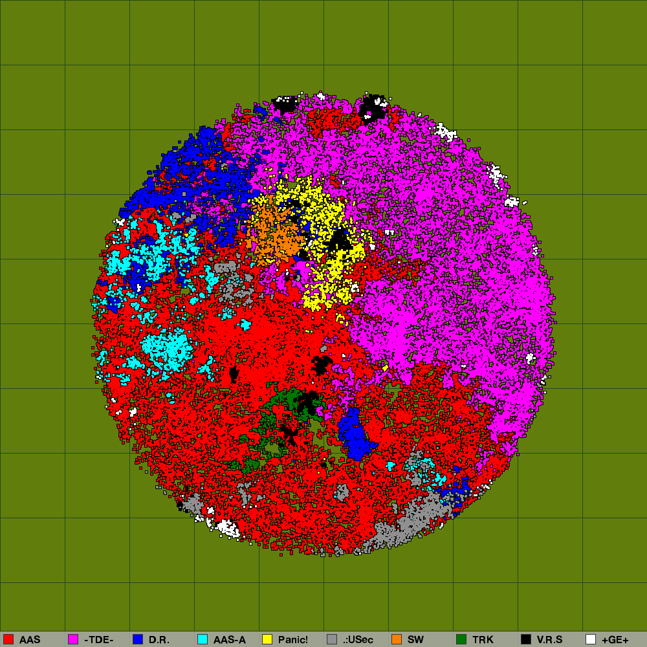Screen dimensions: 647x647
Task: Select the 'AAS' legend label
Action: [30, 640]
